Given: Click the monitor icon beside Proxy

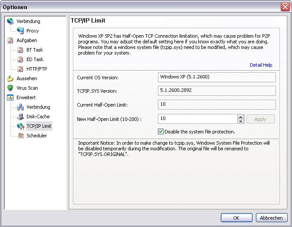Looking at the screenshot, I should coord(20,31).
